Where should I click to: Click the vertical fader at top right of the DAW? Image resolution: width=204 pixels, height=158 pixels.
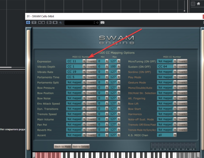(x=184, y=6)
